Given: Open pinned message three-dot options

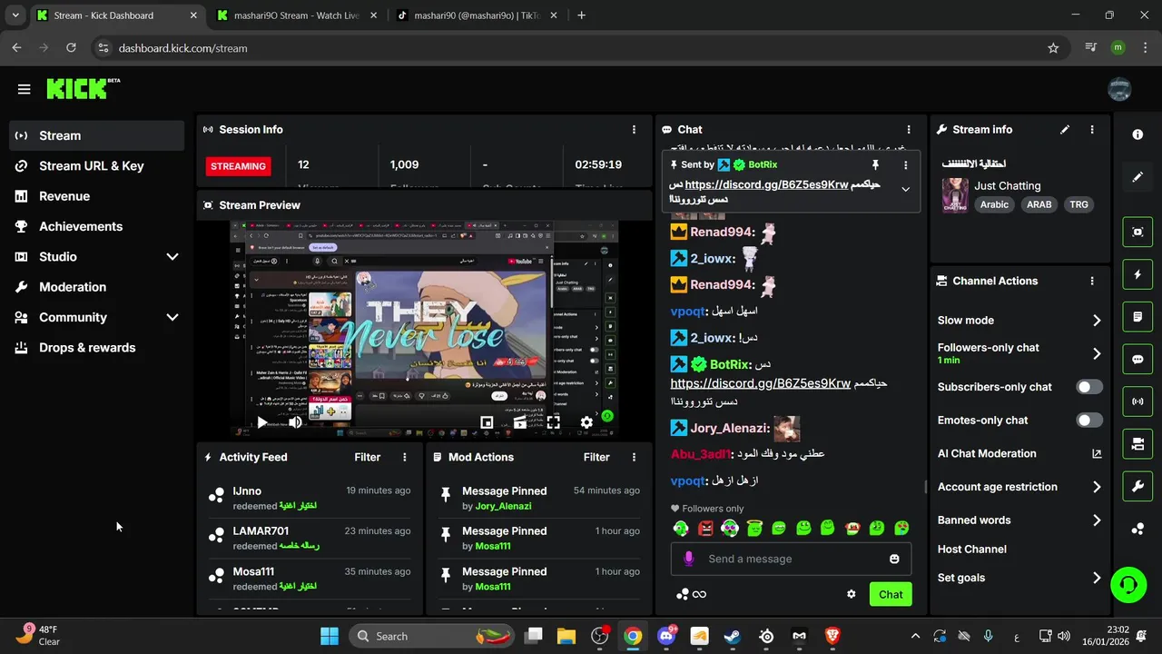Looking at the screenshot, I should click(905, 164).
